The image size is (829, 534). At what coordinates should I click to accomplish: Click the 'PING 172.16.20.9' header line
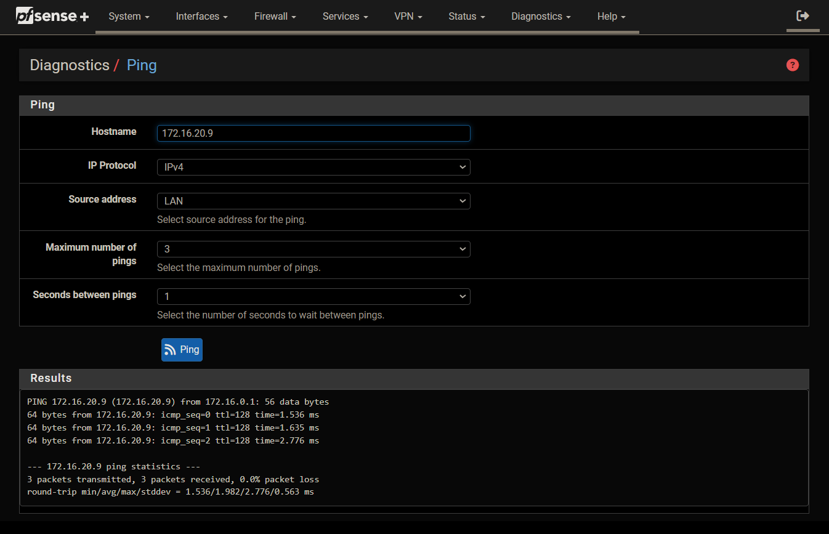pos(178,402)
